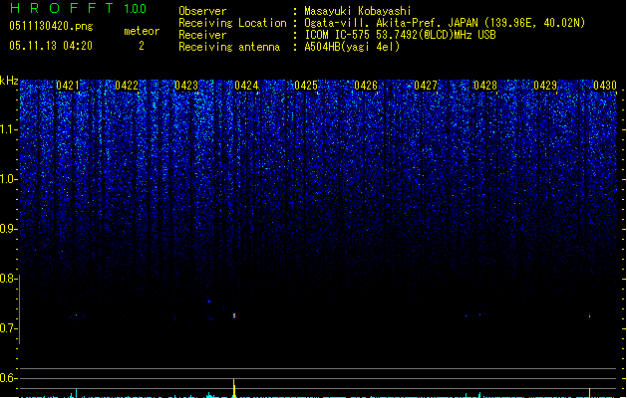This screenshot has width=627, height=398.
Task: Click Ogata-vill. Akita-Pref. JAPAN location text
Action: click(x=445, y=23)
